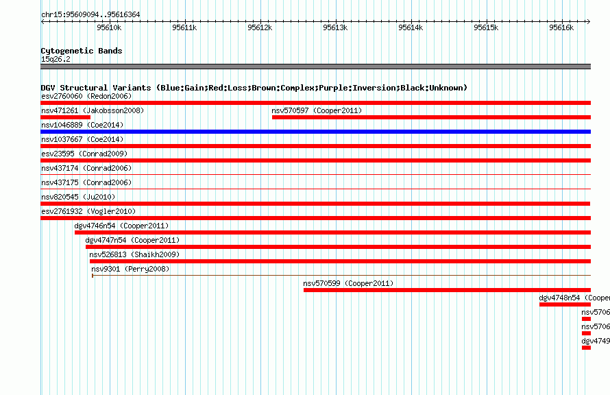Viewport: 610px width, 395px height.
Task: Click the 95612k ruler position label
Action: [x=260, y=27]
